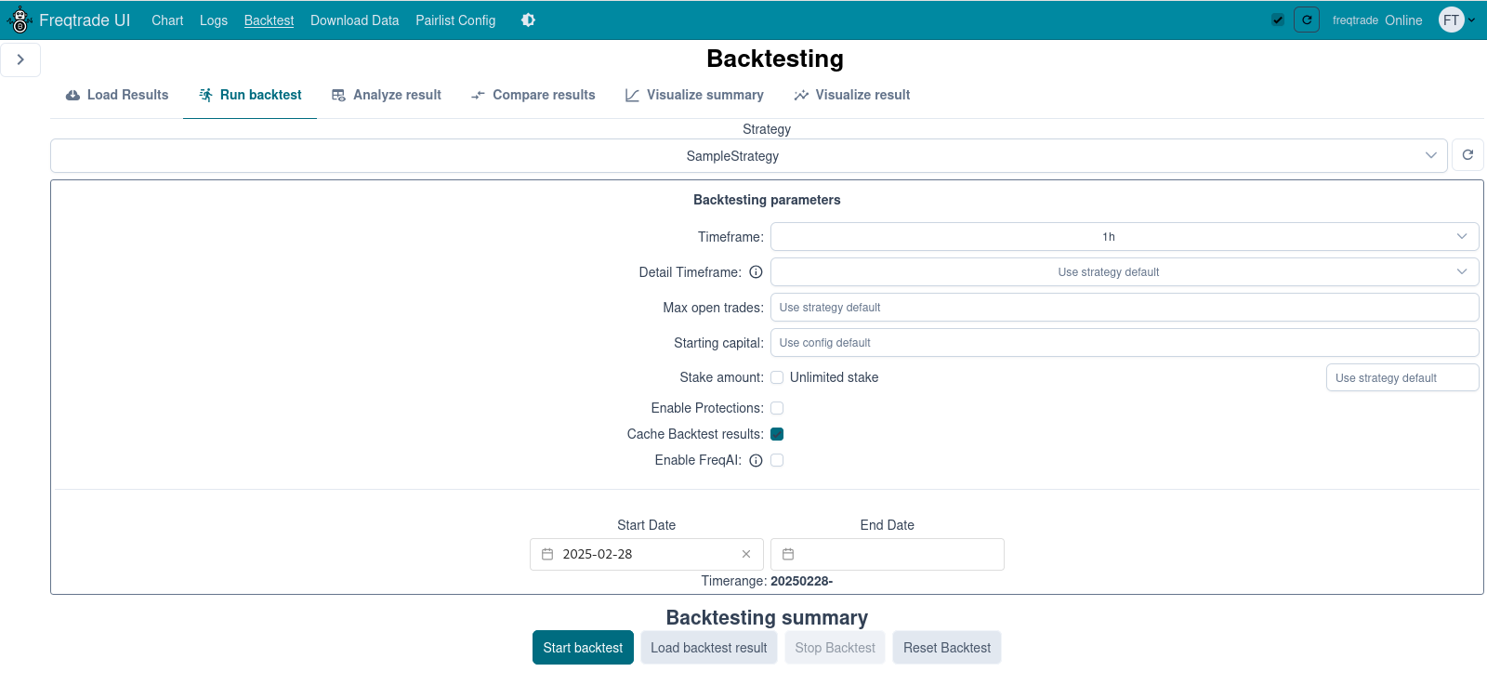The image size is (1487, 698).
Task: Click the refresh icon in top bar
Action: [x=1306, y=20]
